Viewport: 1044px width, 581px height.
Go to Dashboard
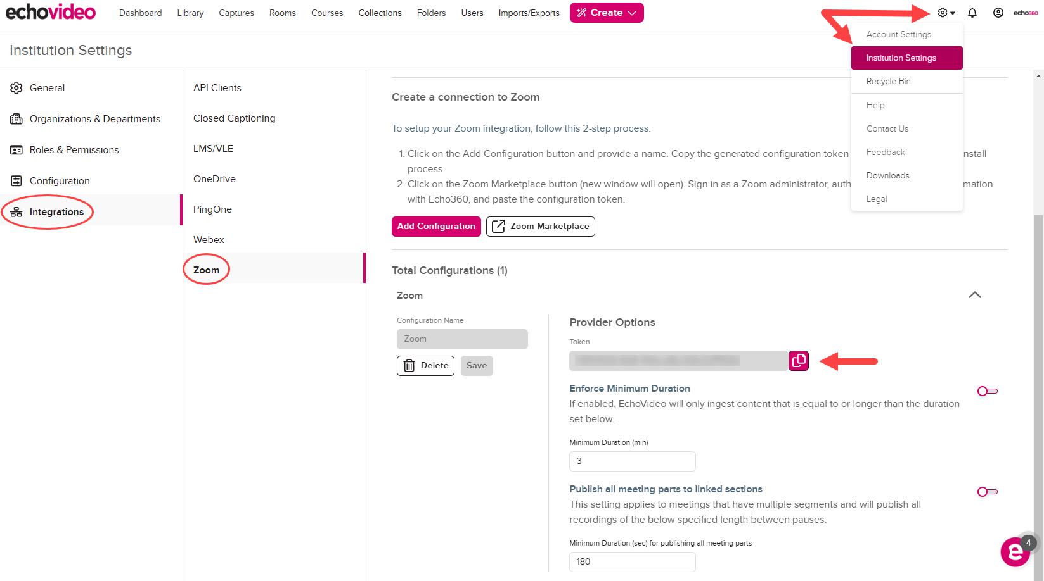coord(141,13)
